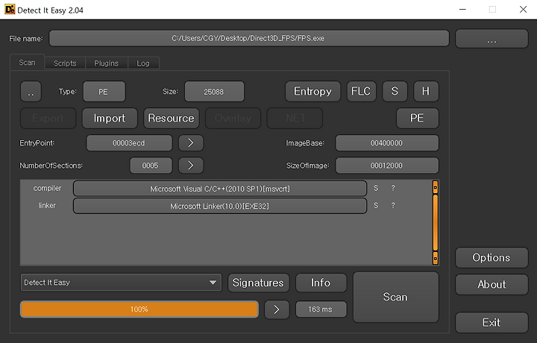Open file browser with the '...' button
The image size is (537, 343).
(x=492, y=39)
